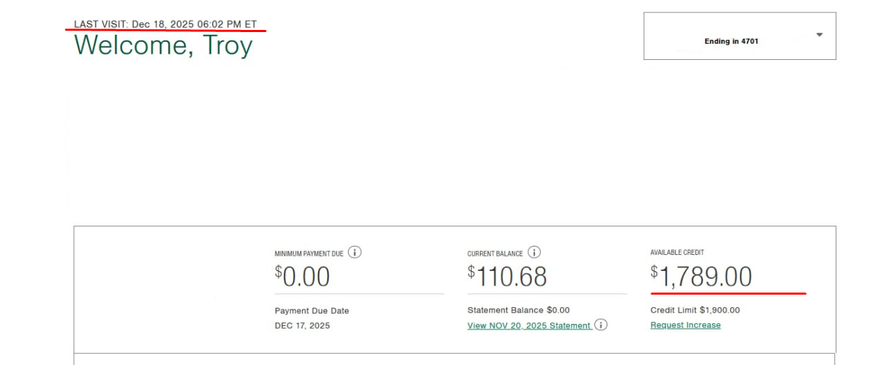Click the DEC 17, 2025 due date
The width and height of the screenshot is (881, 365).
coord(302,325)
